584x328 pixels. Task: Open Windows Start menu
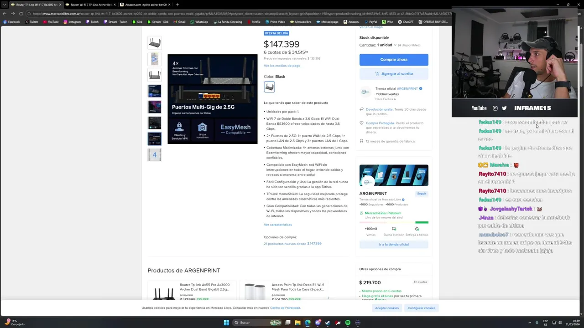click(226, 323)
